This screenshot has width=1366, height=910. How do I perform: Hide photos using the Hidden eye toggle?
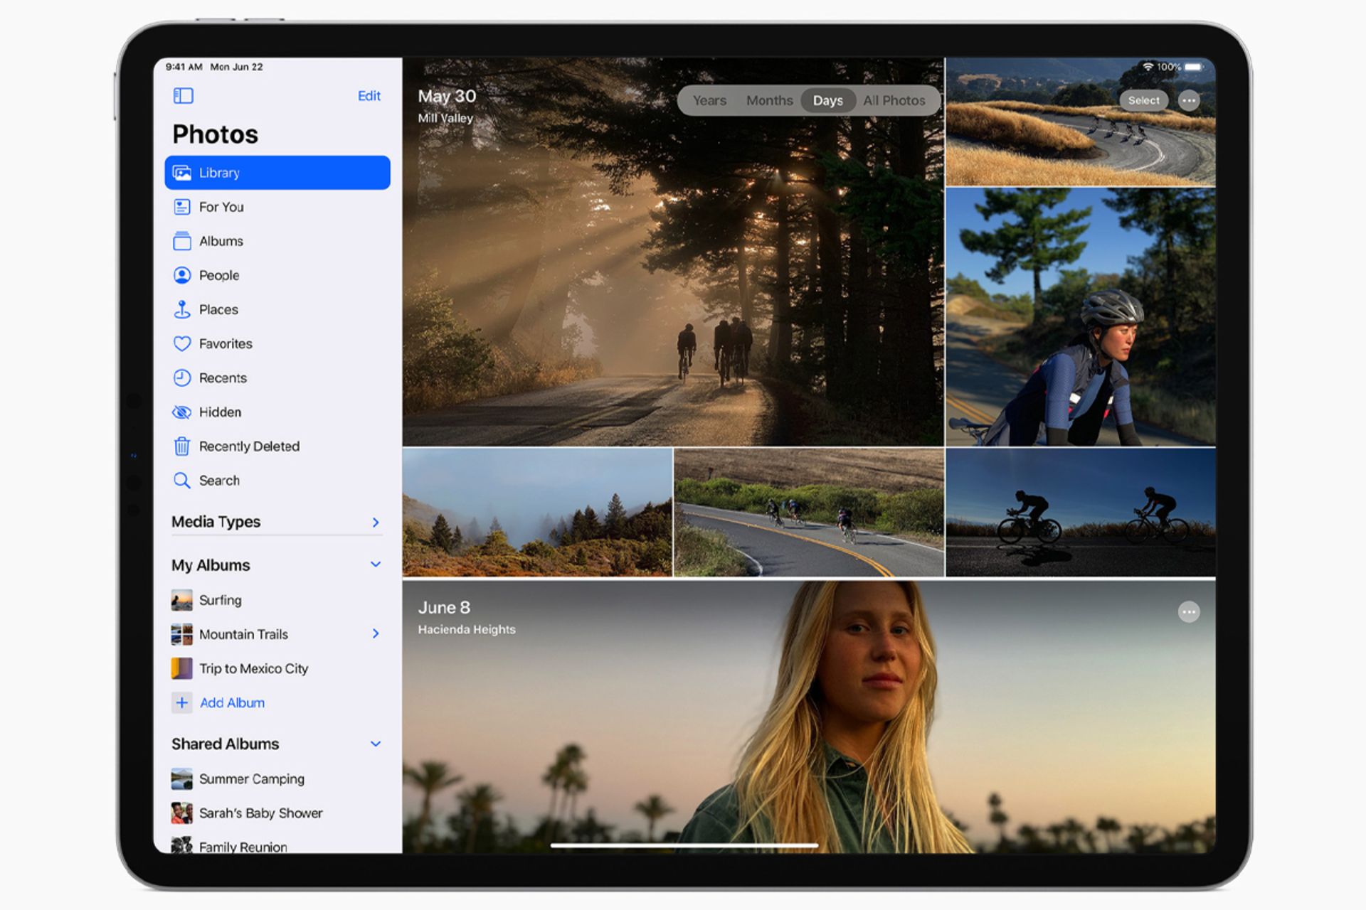point(184,412)
